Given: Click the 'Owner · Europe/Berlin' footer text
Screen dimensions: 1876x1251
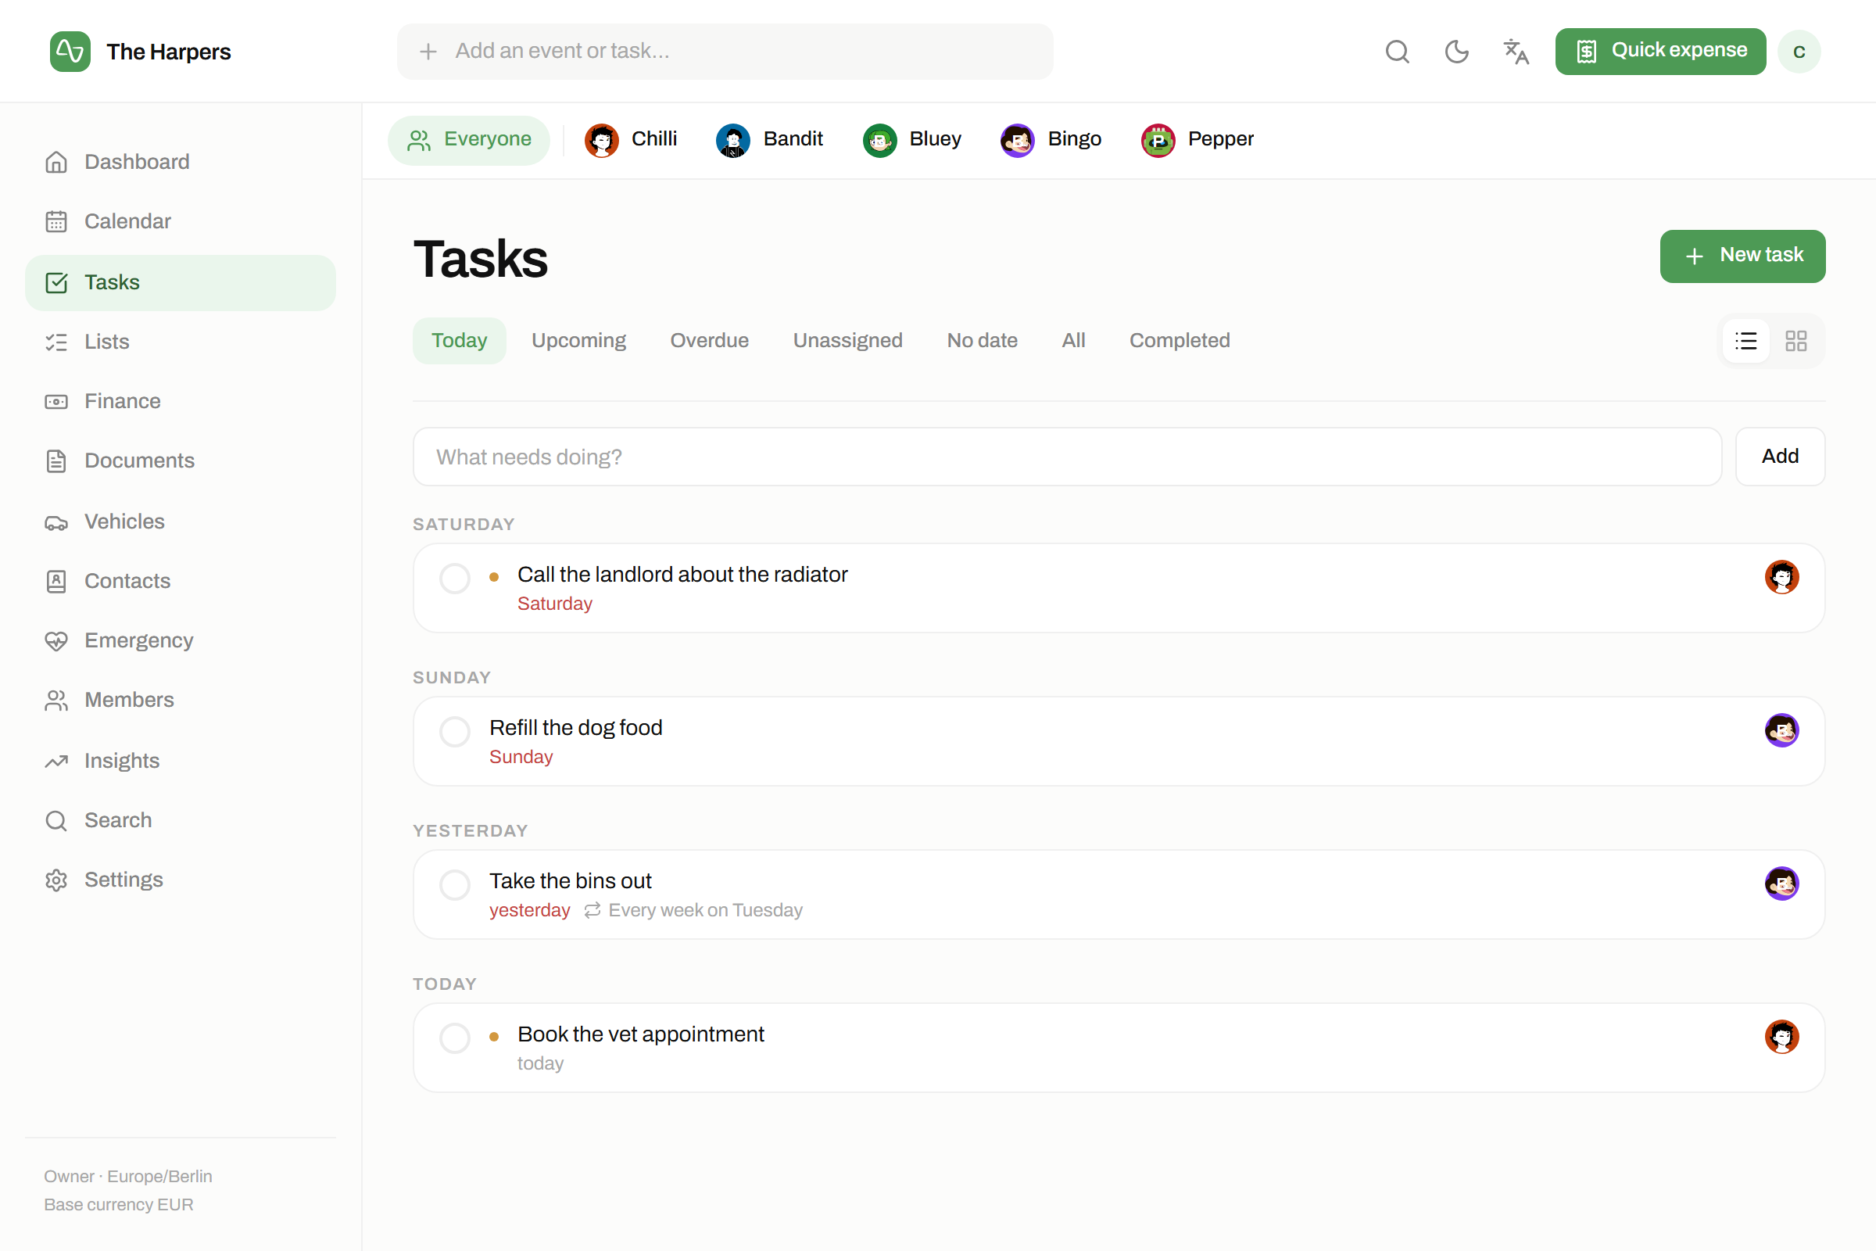Looking at the screenshot, I should [x=127, y=1177].
